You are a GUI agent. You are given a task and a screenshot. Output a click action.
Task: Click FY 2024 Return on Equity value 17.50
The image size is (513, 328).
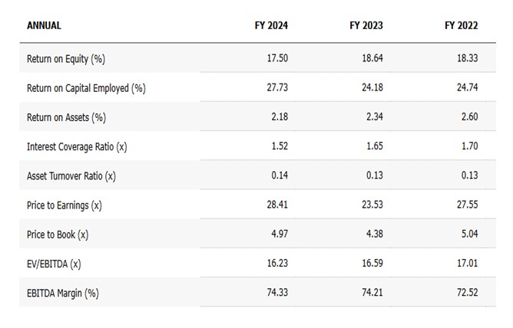pyautogui.click(x=276, y=59)
